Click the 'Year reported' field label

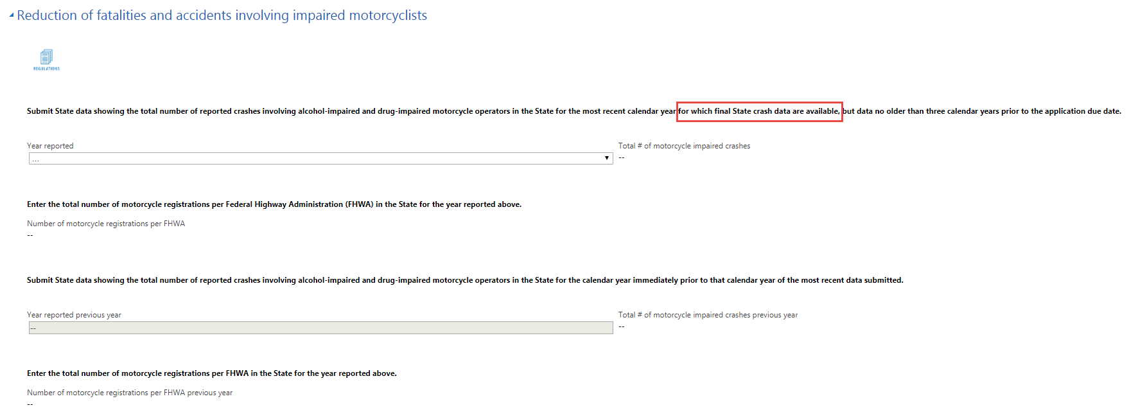click(50, 146)
